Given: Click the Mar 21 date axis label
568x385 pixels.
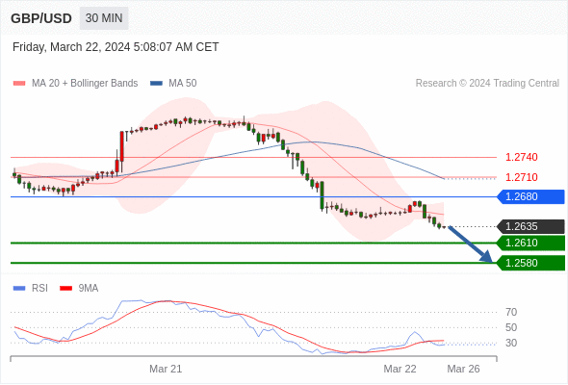Looking at the screenshot, I should pos(166,369).
